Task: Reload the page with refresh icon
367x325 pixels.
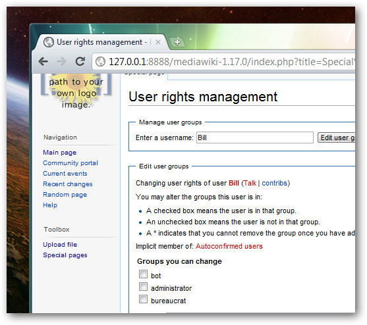Action: pyautogui.click(x=80, y=61)
